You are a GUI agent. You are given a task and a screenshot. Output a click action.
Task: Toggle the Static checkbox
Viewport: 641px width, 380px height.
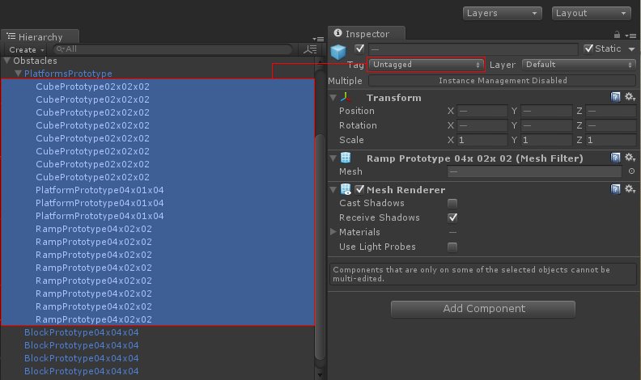(588, 49)
